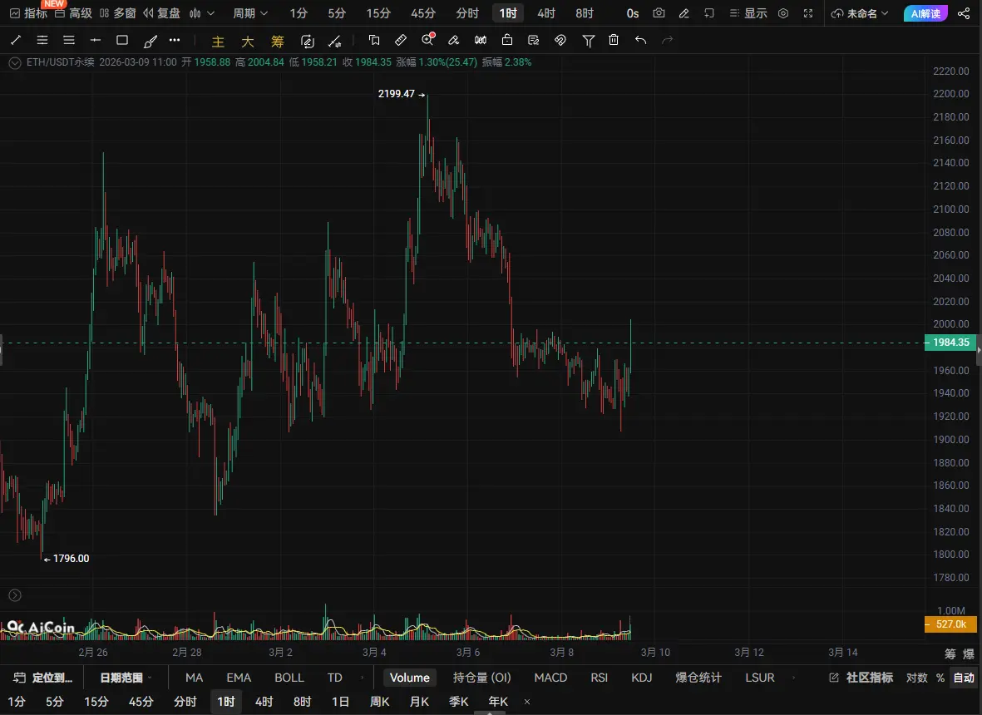Open more drawing tools (three dots)
Screen dimensions: 982x715
pos(175,40)
